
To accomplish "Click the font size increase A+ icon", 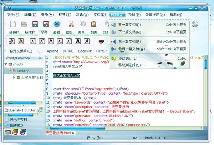I will 33,41.
